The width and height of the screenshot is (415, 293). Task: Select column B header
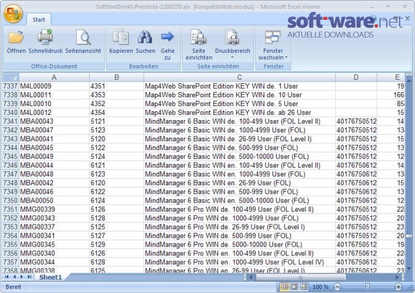[x=117, y=77]
